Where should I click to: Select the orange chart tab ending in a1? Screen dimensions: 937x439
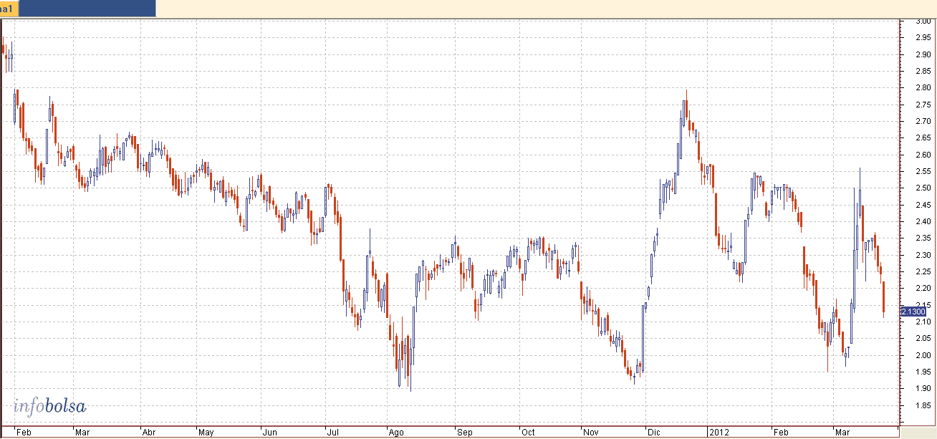10,9
